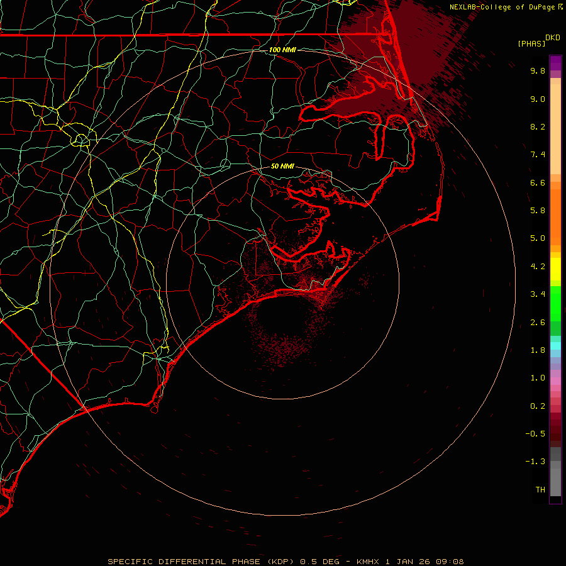The height and width of the screenshot is (566, 566).
Task: Click the 9.8 value on the scale
Action: click(x=538, y=70)
